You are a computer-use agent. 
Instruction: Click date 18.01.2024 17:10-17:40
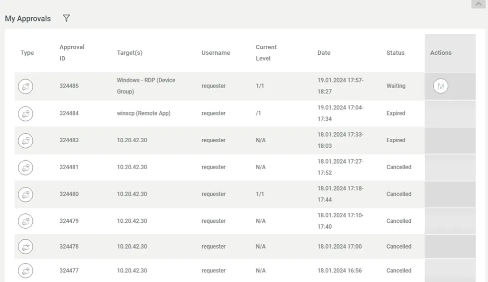pyautogui.click(x=341, y=221)
